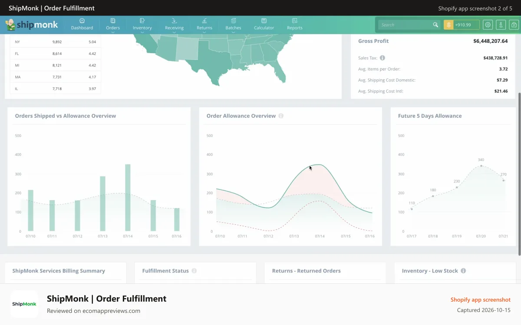Image resolution: width=521 pixels, height=325 pixels.
Task: Click info icon beside Fulfillment Status
Action: pos(194,271)
